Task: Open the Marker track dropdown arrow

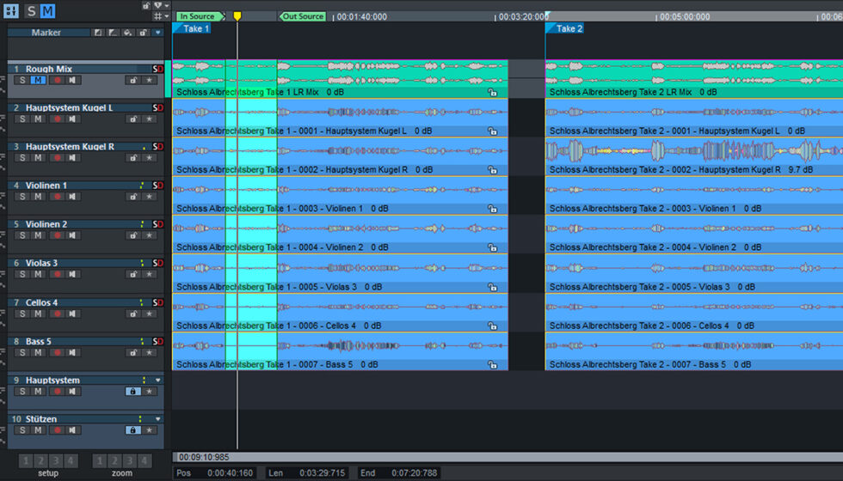Action: pyautogui.click(x=157, y=33)
